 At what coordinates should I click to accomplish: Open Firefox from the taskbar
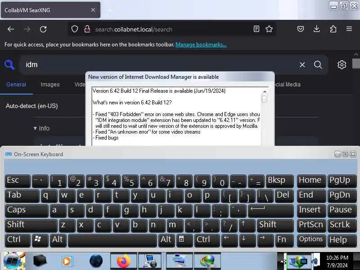click(123, 261)
